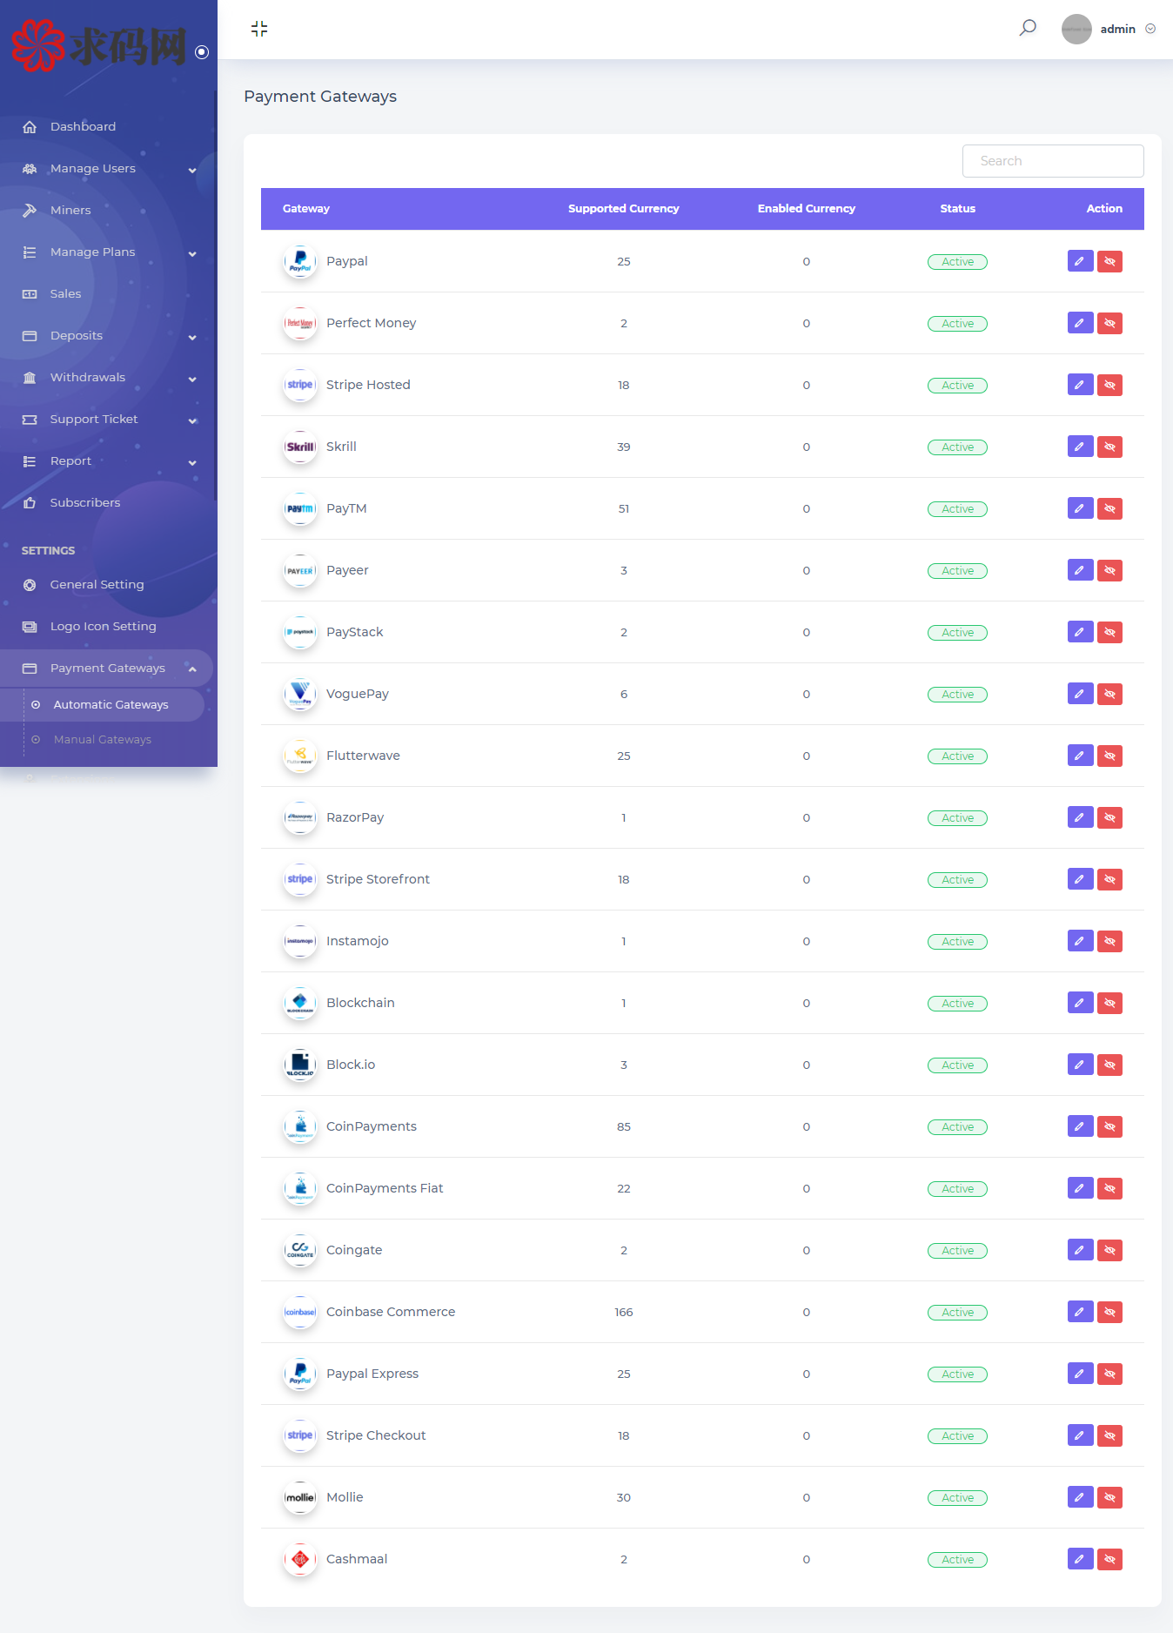Disable the Blockchain gateway
The image size is (1173, 1633).
pos(1109,1003)
